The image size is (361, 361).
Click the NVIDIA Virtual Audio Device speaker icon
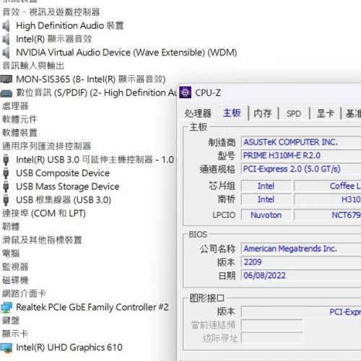(6, 53)
